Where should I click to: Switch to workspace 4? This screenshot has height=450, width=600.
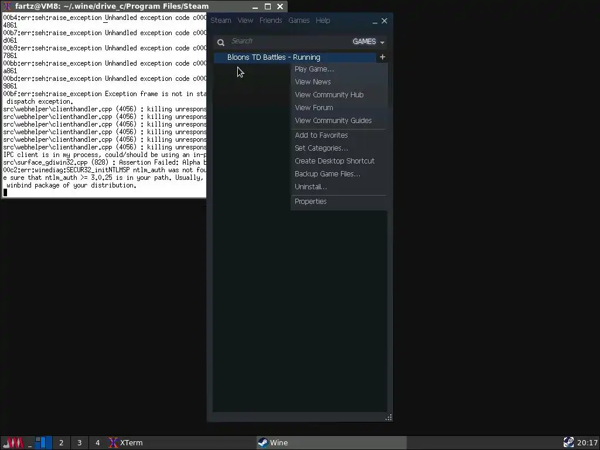[x=98, y=443]
